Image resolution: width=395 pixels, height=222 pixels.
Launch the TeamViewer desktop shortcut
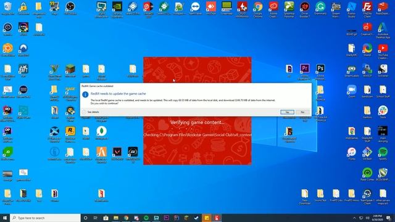click(195, 8)
